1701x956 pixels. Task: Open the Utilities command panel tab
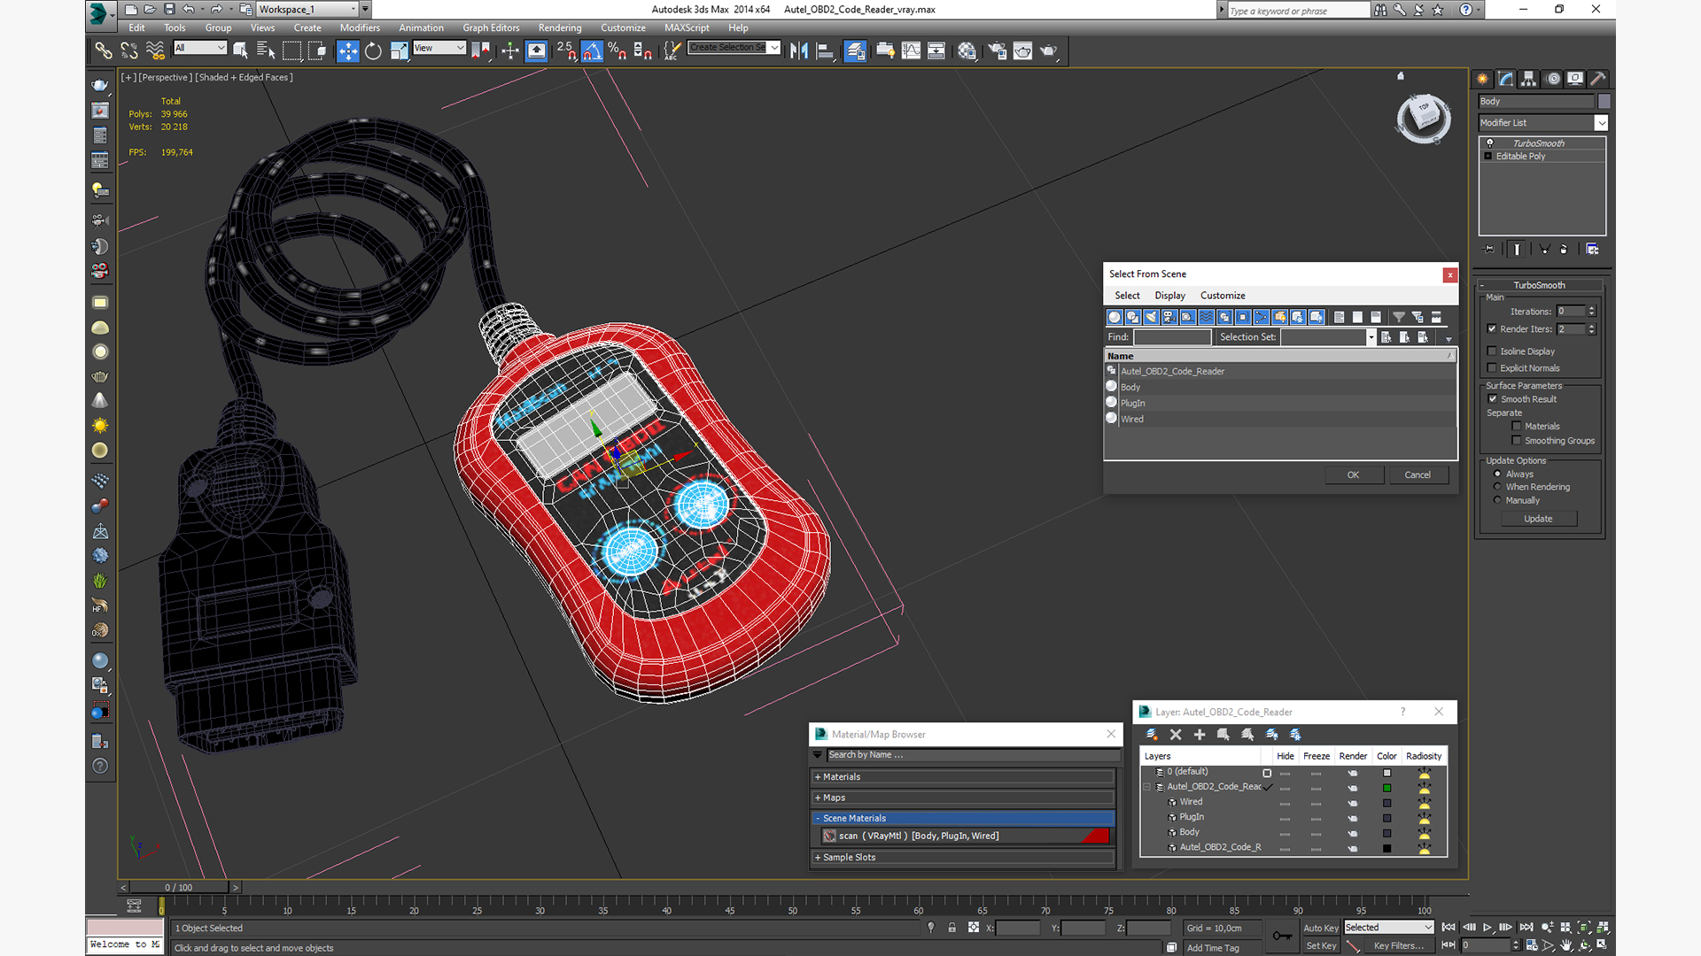point(1598,79)
